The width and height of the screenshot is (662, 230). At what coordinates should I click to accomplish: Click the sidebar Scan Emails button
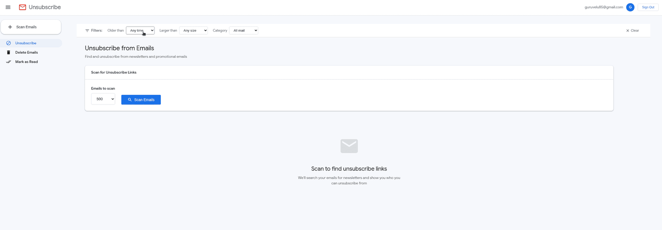(x=31, y=27)
